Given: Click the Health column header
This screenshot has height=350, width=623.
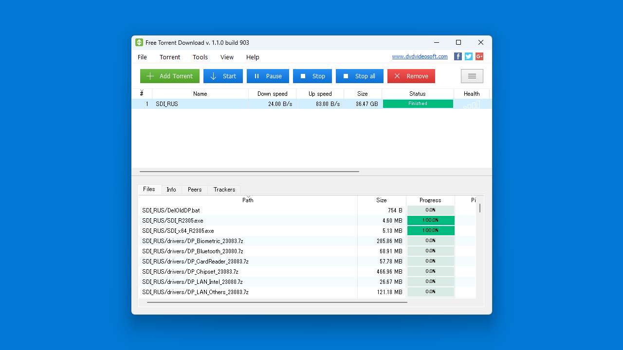Looking at the screenshot, I should (472, 94).
